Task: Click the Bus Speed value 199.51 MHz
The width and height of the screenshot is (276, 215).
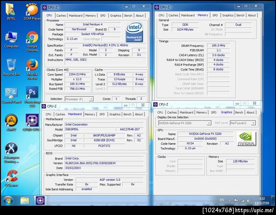Action: (77, 84)
